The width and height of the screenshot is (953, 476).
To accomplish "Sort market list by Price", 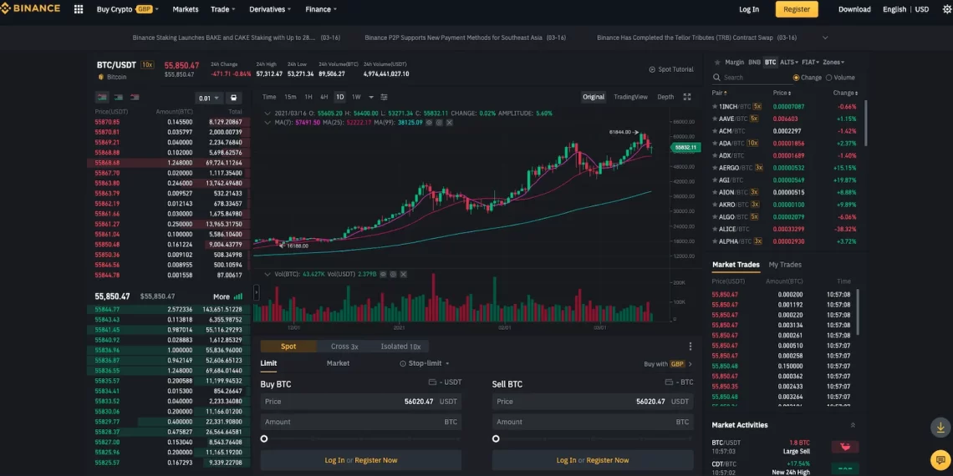I will (782, 93).
